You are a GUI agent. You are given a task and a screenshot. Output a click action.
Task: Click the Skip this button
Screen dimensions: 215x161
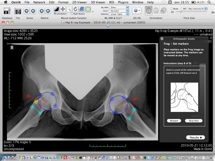coord(193,121)
